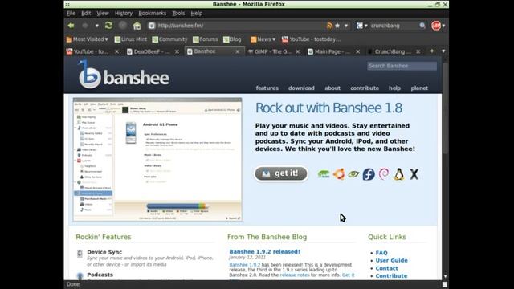Screen dimensions: 514x289
Task: Open the YouTube bookmark in bookmarks toolbar
Action: click(x=311, y=39)
